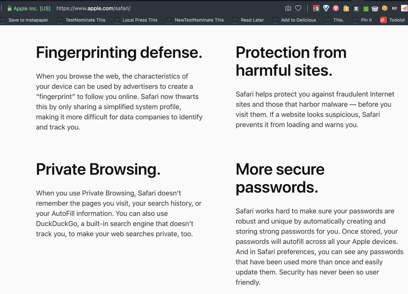
Task: Open the orange paper plane extension icon
Action: tap(404, 8)
